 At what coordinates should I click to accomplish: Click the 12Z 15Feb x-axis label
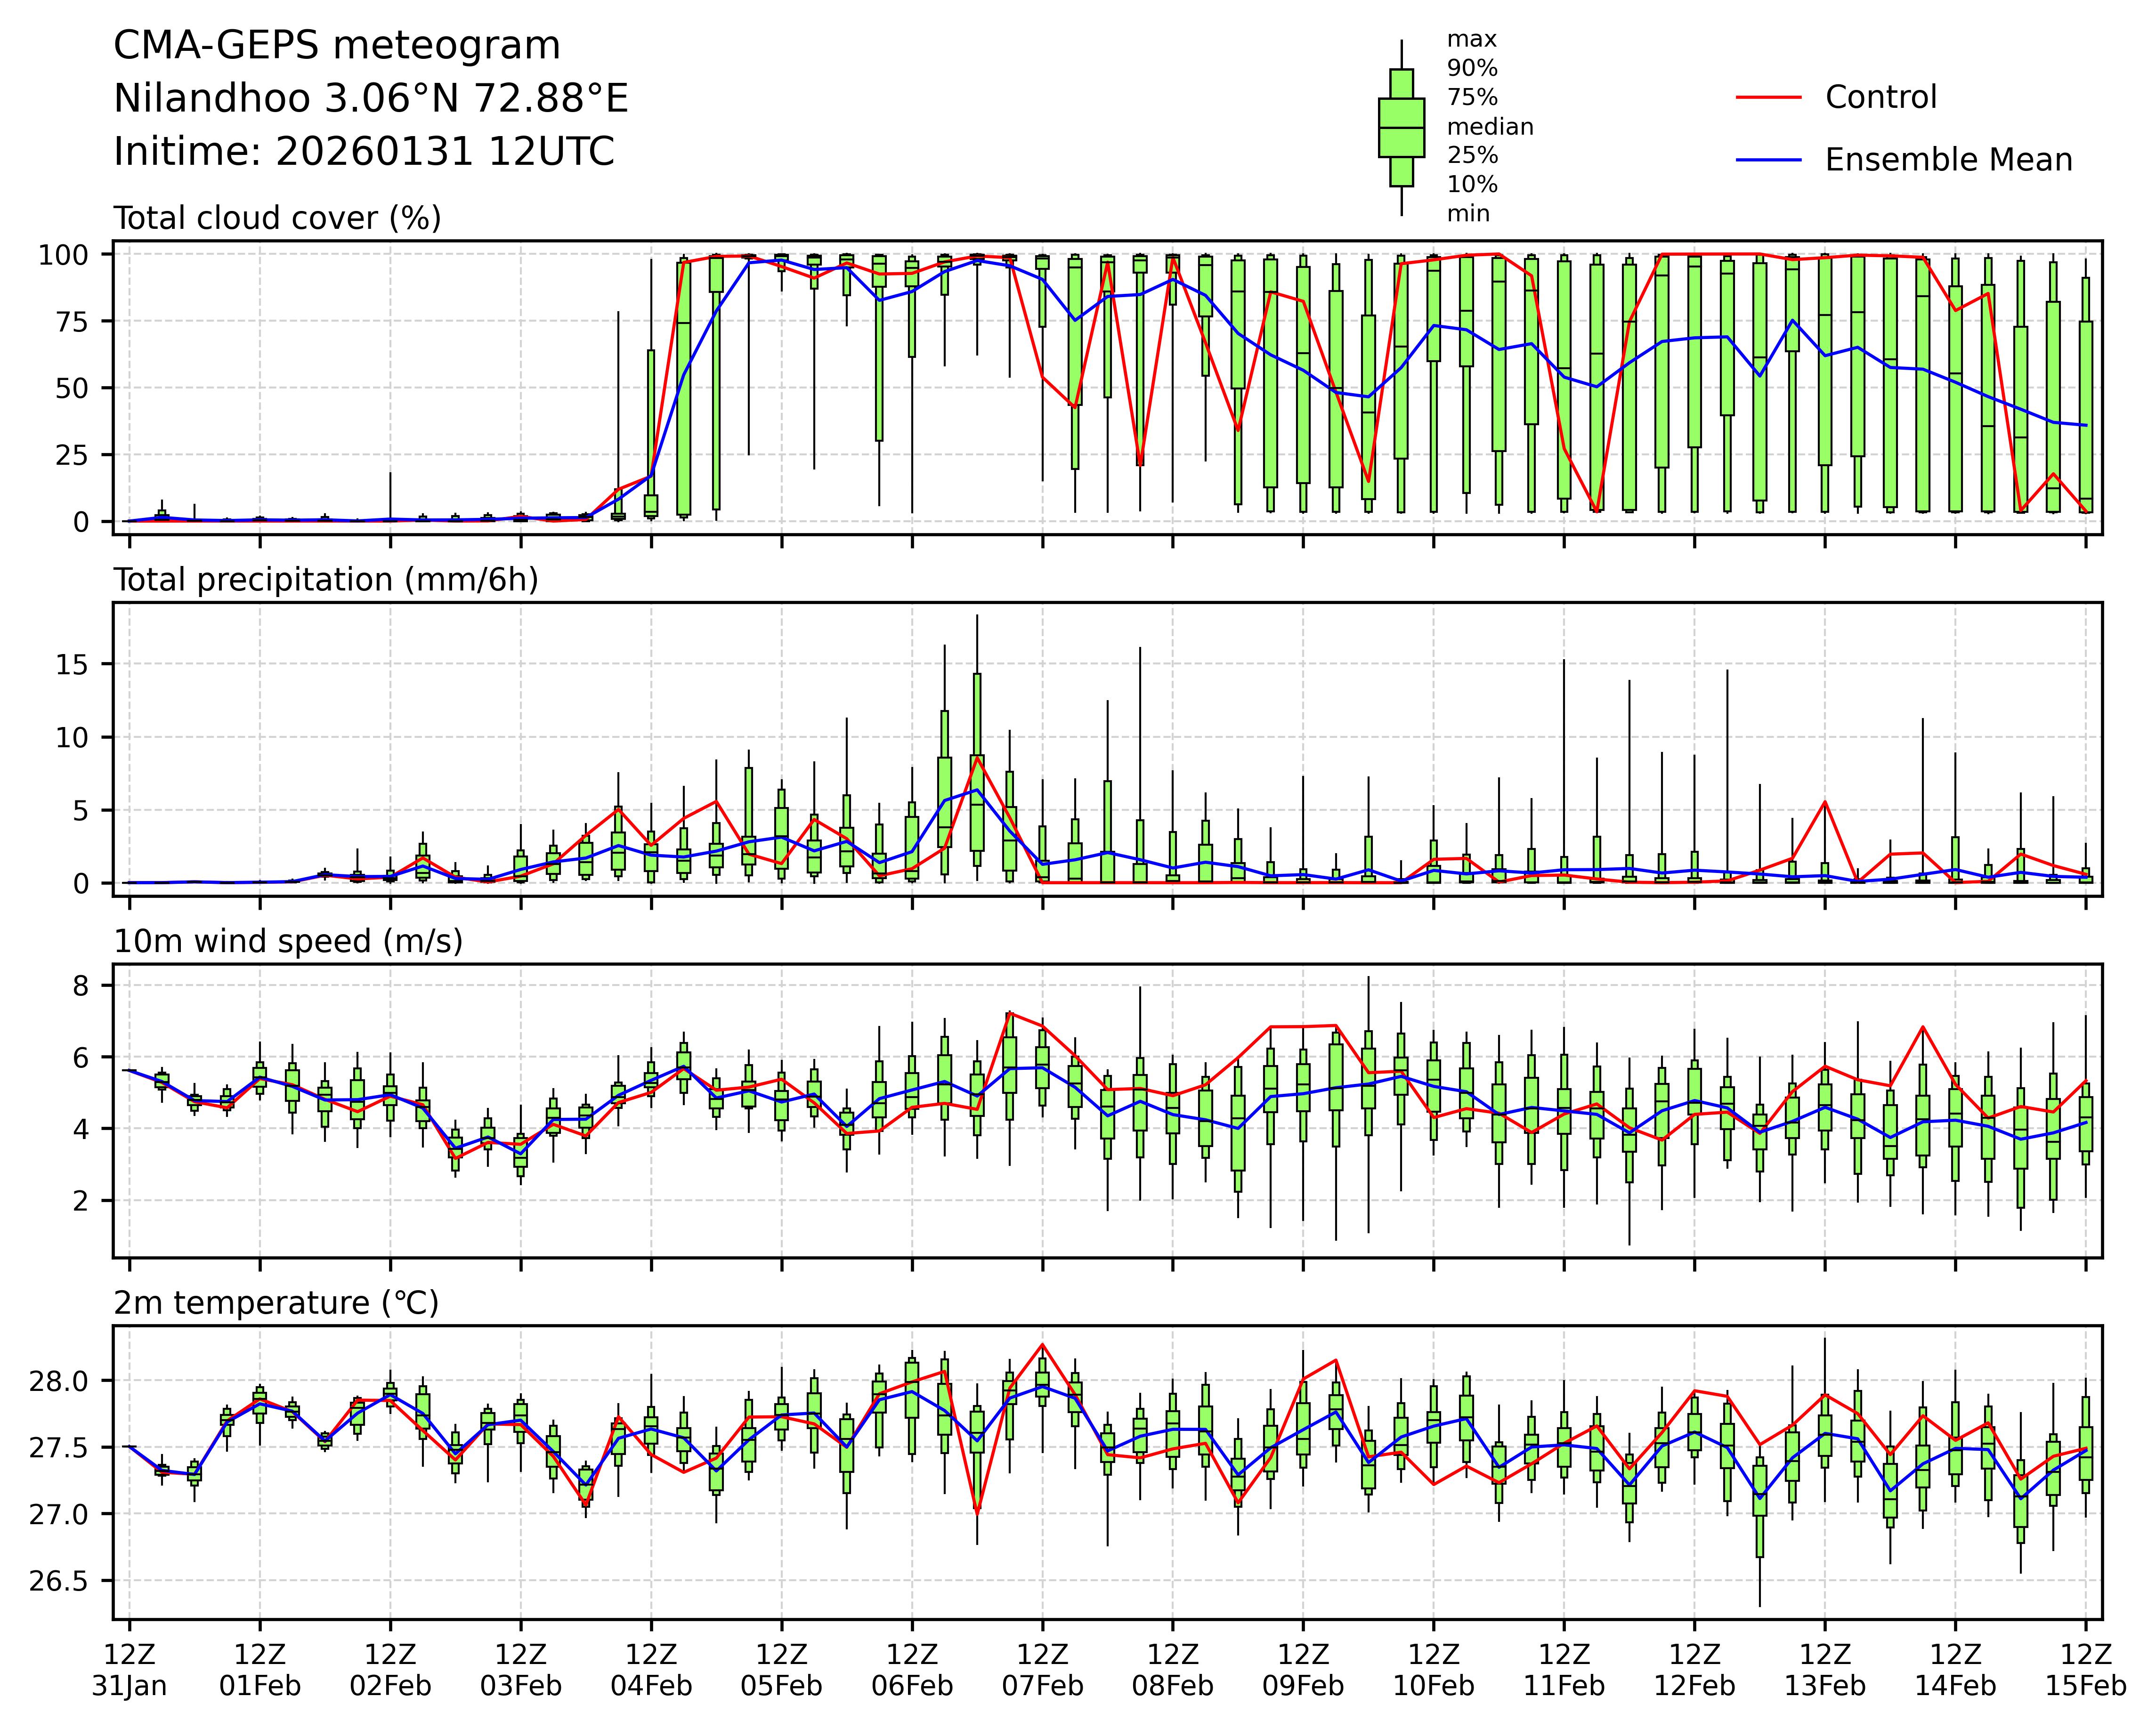tap(2085, 1670)
